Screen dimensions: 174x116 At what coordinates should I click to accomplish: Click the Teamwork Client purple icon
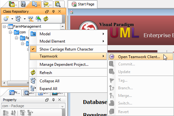click(x=112, y=57)
